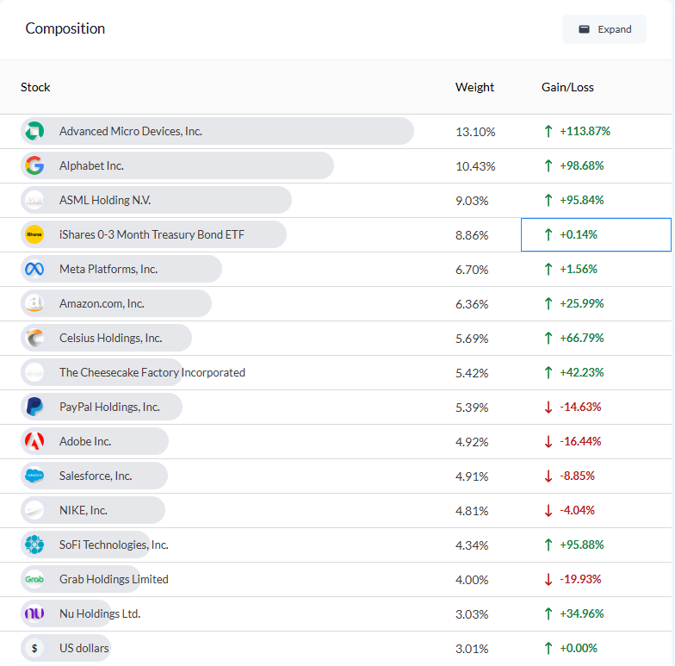The image size is (675, 666).
Task: Click the -19.93% loss value
Action: pos(580,579)
